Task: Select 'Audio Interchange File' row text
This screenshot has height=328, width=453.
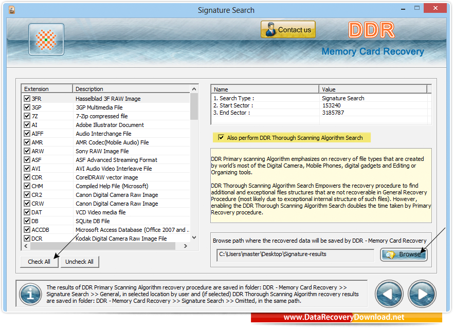Action: [103, 134]
